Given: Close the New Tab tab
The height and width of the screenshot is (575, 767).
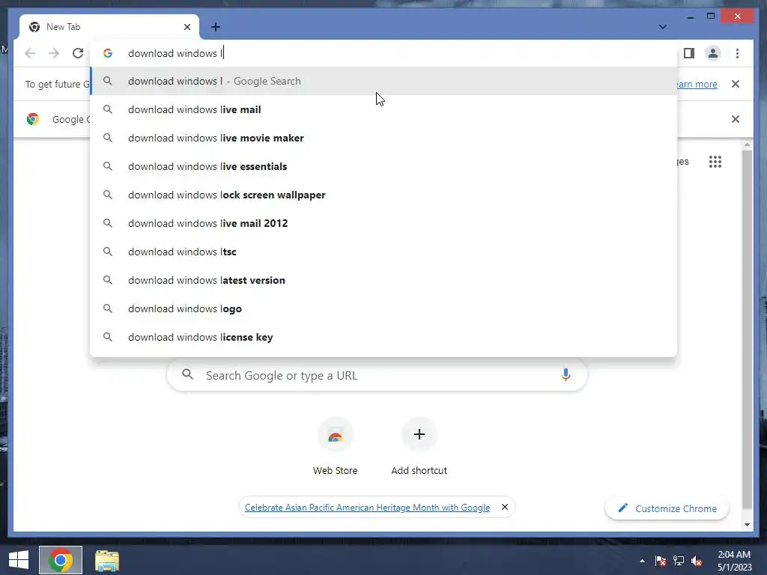Looking at the screenshot, I should point(187,27).
